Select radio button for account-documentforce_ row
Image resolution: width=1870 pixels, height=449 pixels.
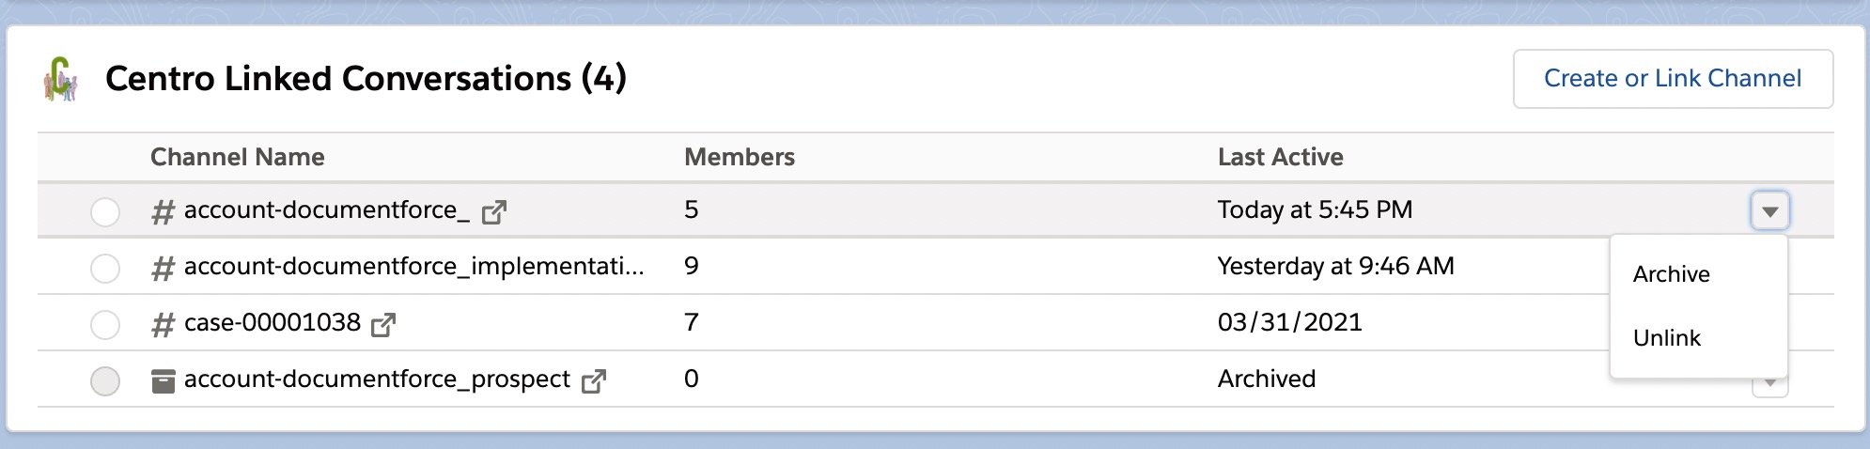pos(105,212)
